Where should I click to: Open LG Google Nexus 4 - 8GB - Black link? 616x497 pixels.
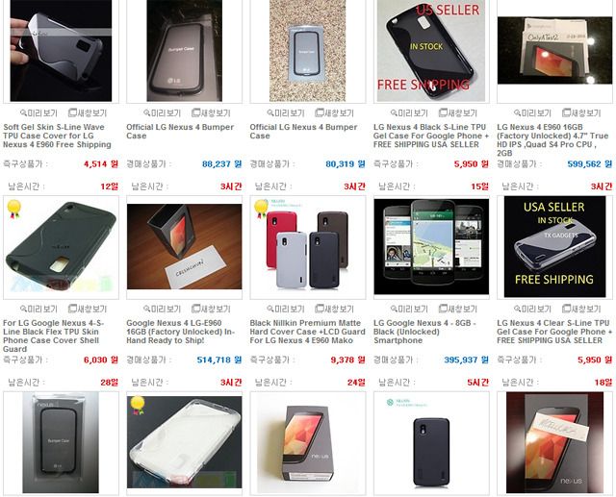(424, 332)
